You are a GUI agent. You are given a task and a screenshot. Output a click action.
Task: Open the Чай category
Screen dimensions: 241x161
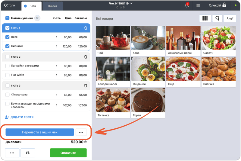tap(113, 41)
